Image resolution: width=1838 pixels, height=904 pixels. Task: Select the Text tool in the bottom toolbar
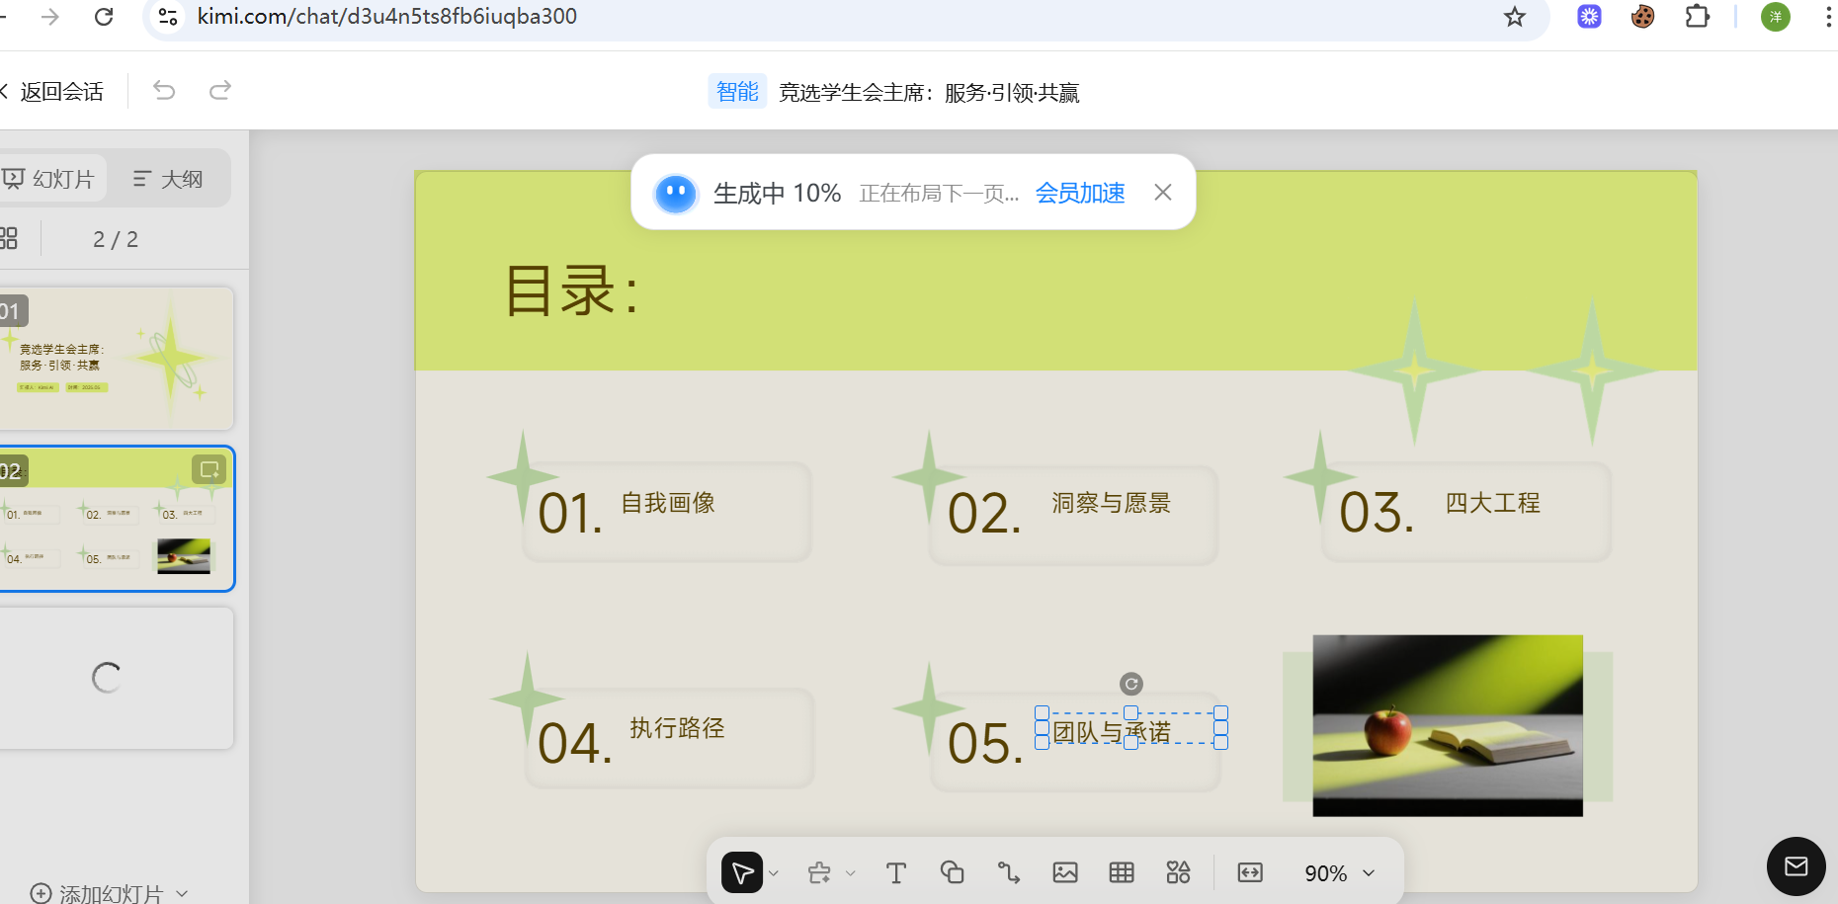[x=895, y=872]
